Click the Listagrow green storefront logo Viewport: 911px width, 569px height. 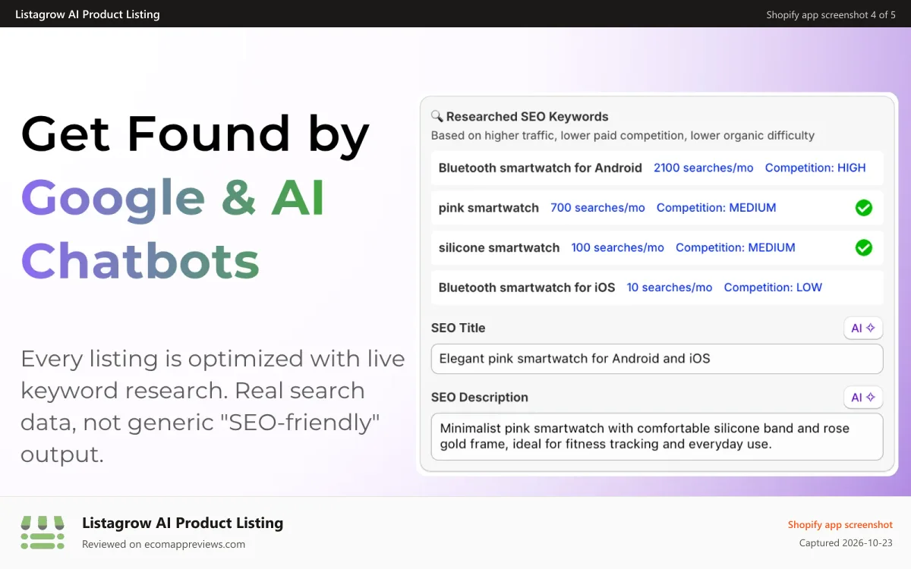pyautogui.click(x=43, y=532)
